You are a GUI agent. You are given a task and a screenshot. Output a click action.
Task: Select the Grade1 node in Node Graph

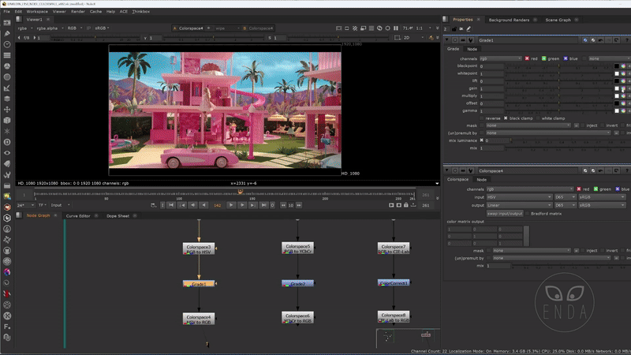[x=199, y=283]
